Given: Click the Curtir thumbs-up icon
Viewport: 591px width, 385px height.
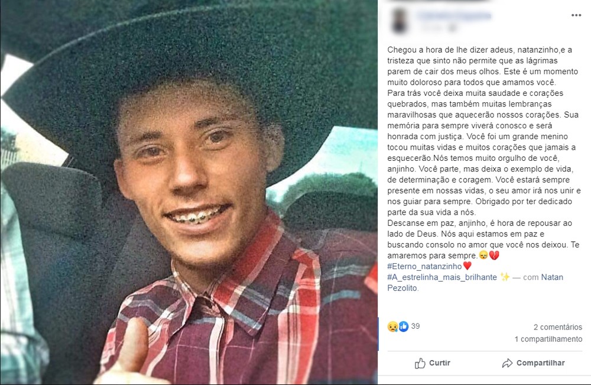Looking at the screenshot, I should point(420,363).
